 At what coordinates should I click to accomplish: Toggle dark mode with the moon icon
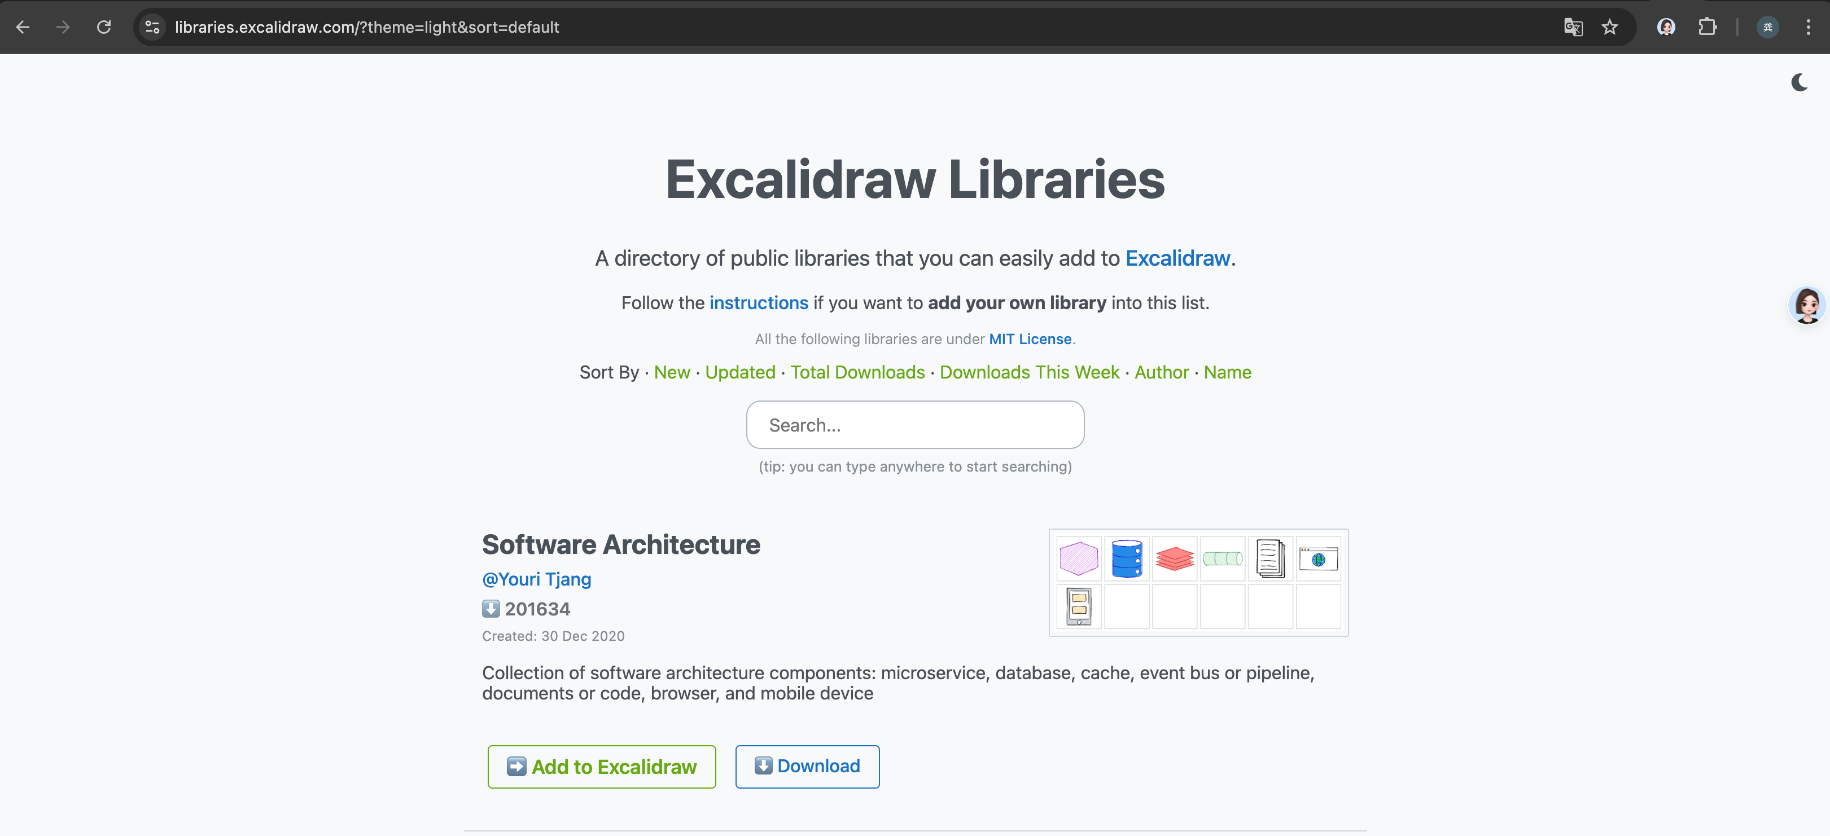tap(1800, 82)
